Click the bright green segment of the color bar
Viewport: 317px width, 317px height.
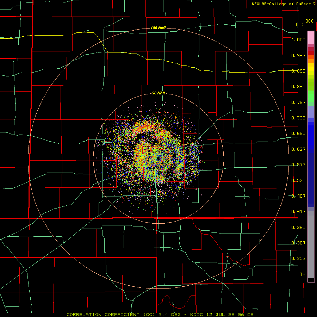(x=311, y=97)
